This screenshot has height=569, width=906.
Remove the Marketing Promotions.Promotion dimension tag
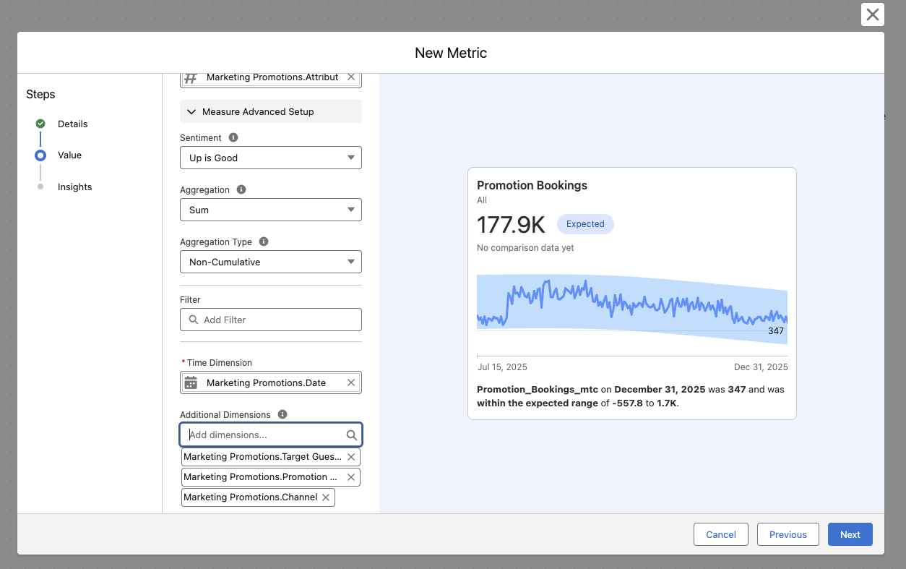point(351,477)
